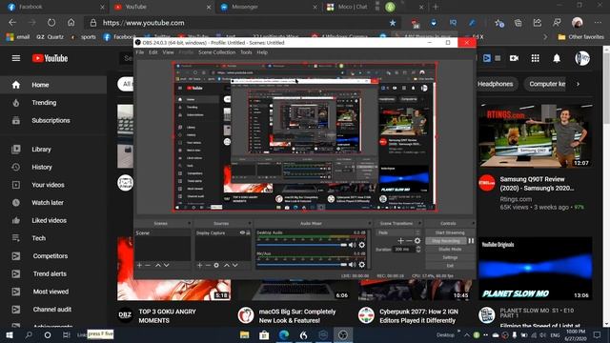The width and height of the screenshot is (610, 343).
Task: Open the OBS Help menu
Action: click(262, 52)
